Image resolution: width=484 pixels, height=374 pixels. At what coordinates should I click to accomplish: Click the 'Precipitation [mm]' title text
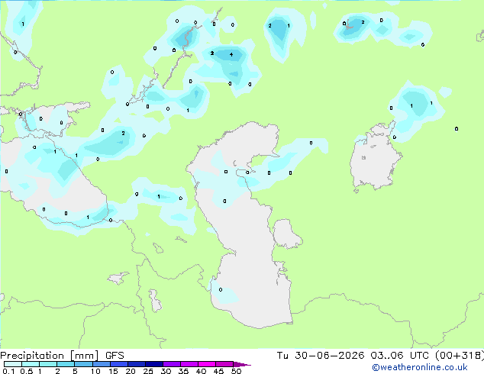pos(49,356)
